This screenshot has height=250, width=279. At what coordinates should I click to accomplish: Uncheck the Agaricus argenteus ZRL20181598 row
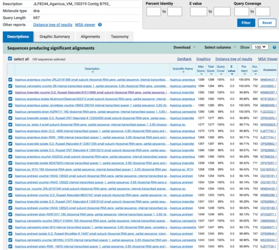point(10,80)
